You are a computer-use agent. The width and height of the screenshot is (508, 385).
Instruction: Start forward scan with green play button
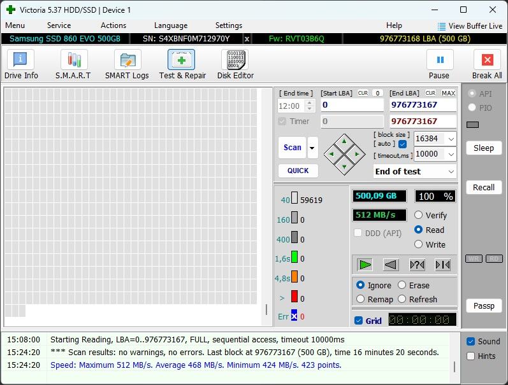[x=365, y=265]
